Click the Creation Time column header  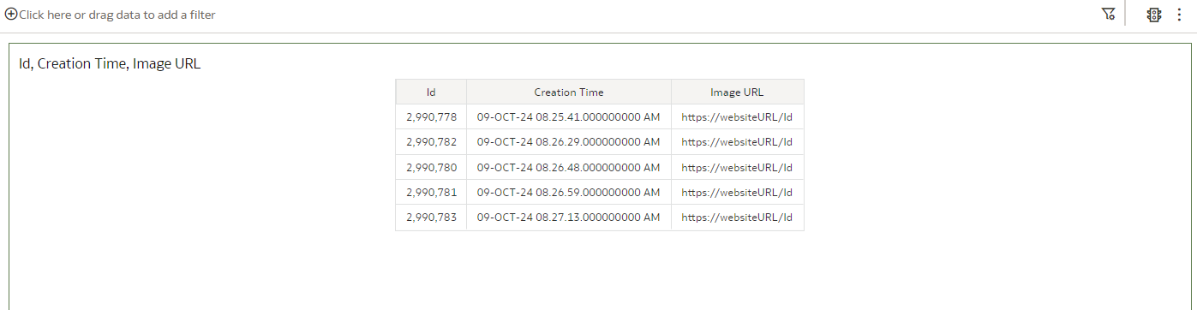tap(569, 92)
